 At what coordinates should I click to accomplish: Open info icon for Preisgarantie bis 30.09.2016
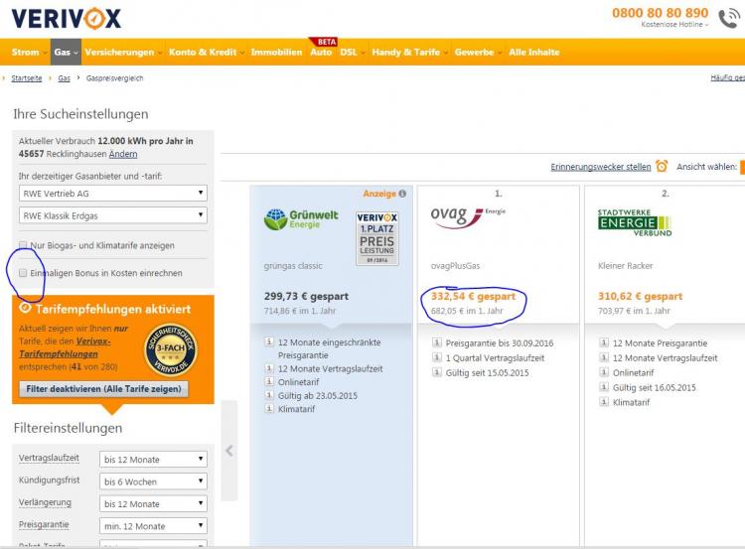(437, 343)
